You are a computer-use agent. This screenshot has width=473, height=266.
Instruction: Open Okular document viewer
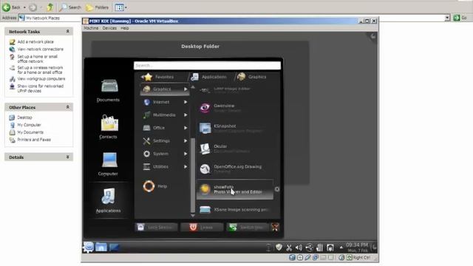[x=235, y=149]
